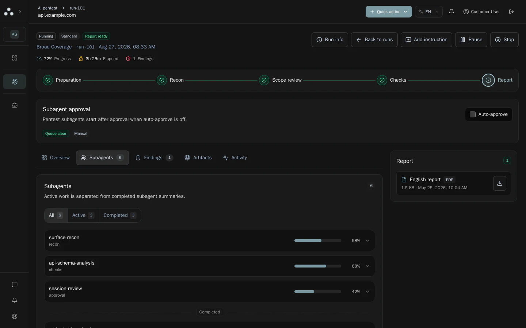The height and width of the screenshot is (328, 526).
Task: Switch to the Overview tab
Action: click(x=56, y=158)
